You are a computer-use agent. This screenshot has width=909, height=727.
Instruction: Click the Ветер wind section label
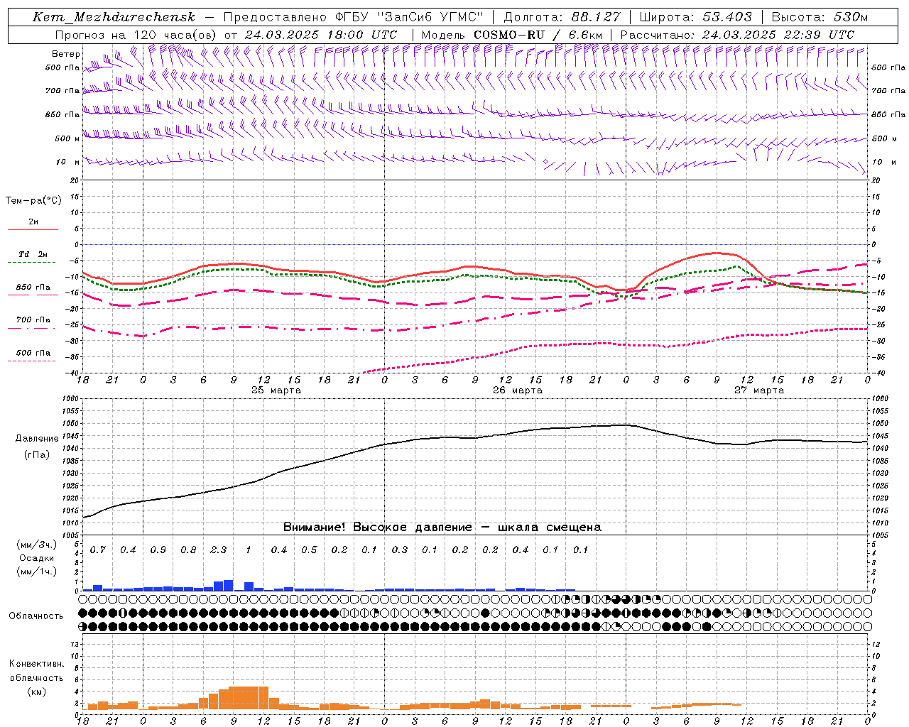[x=66, y=54]
